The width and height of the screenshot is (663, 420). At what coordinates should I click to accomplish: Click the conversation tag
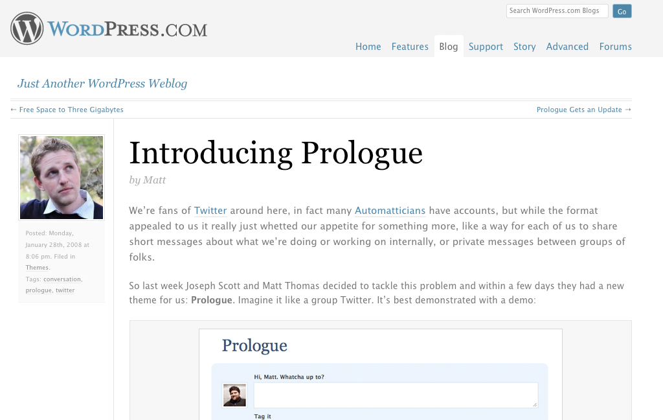[x=62, y=279]
